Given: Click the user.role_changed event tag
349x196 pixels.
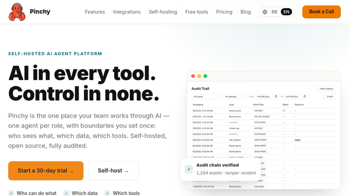Looking at the screenshot, I should tap(262, 117).
